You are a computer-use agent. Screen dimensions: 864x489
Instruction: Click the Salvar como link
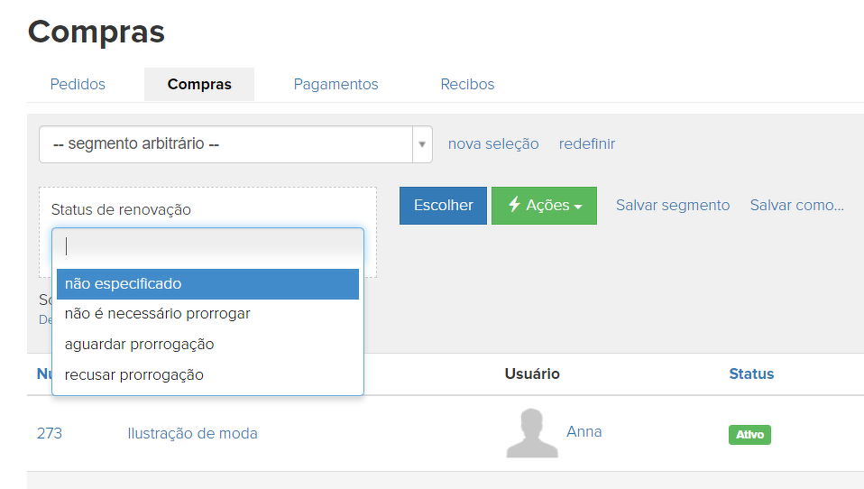(x=796, y=206)
